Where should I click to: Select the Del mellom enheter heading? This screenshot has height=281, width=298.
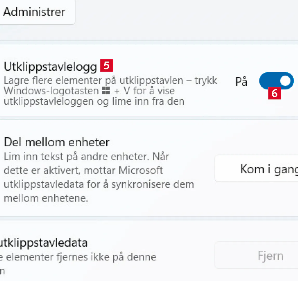(x=57, y=142)
